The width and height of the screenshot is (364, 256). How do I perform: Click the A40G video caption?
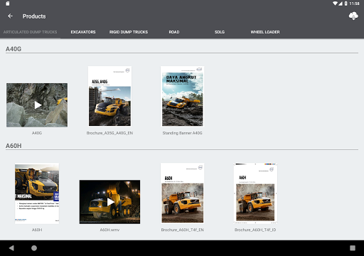pos(37,133)
